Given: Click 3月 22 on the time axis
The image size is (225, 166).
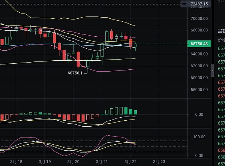Looking at the screenshot, I should [x=130, y=162].
